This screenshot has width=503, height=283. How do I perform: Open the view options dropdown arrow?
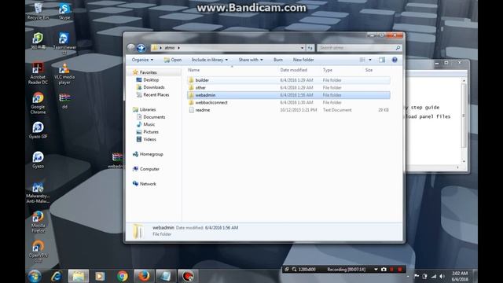click(370, 60)
